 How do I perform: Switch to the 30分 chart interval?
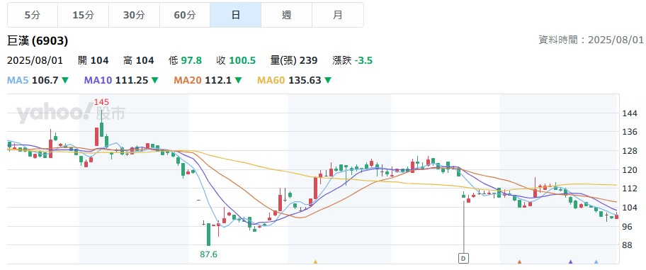[x=135, y=16]
